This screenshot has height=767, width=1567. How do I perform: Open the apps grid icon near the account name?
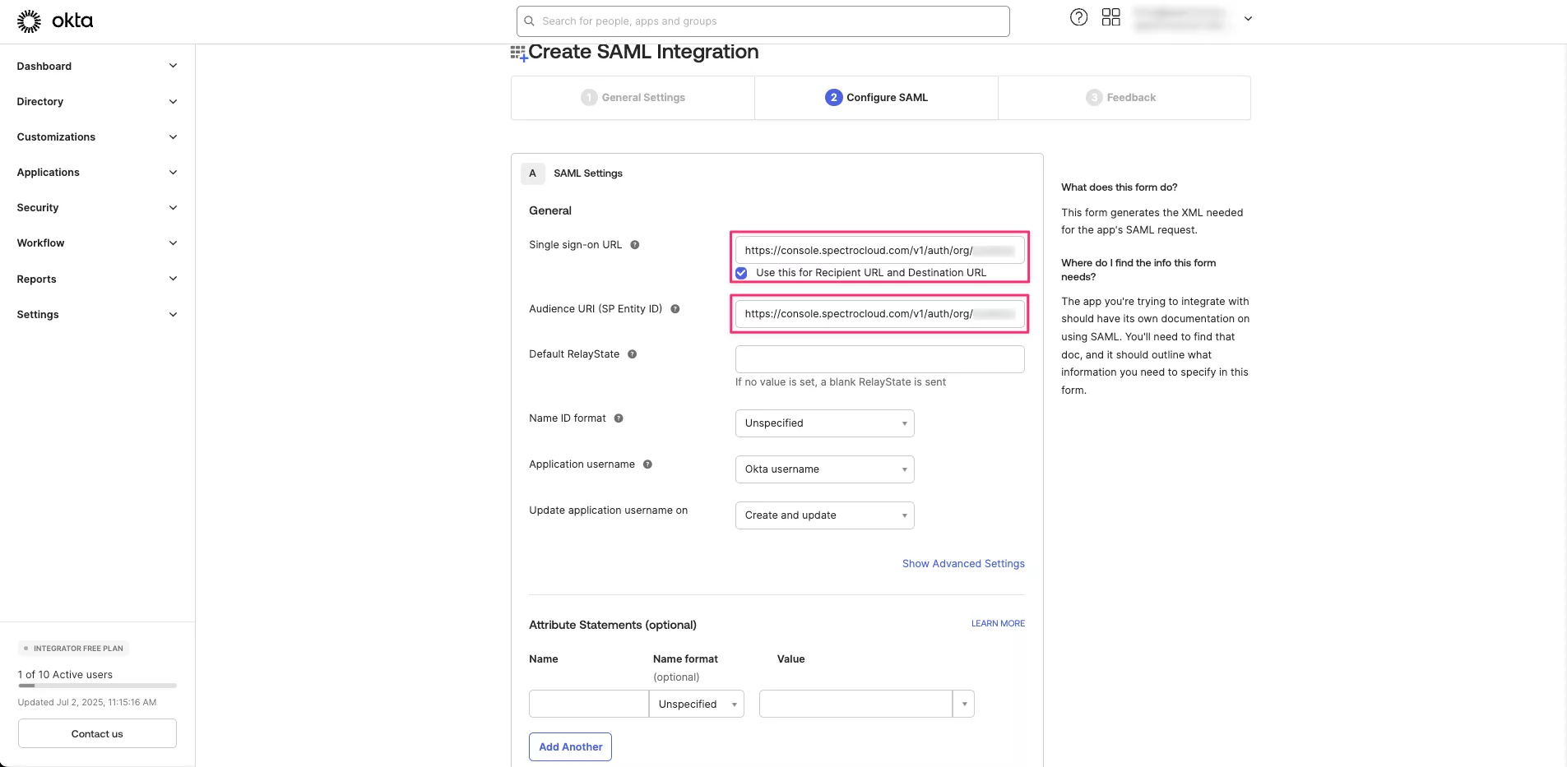[1110, 16]
